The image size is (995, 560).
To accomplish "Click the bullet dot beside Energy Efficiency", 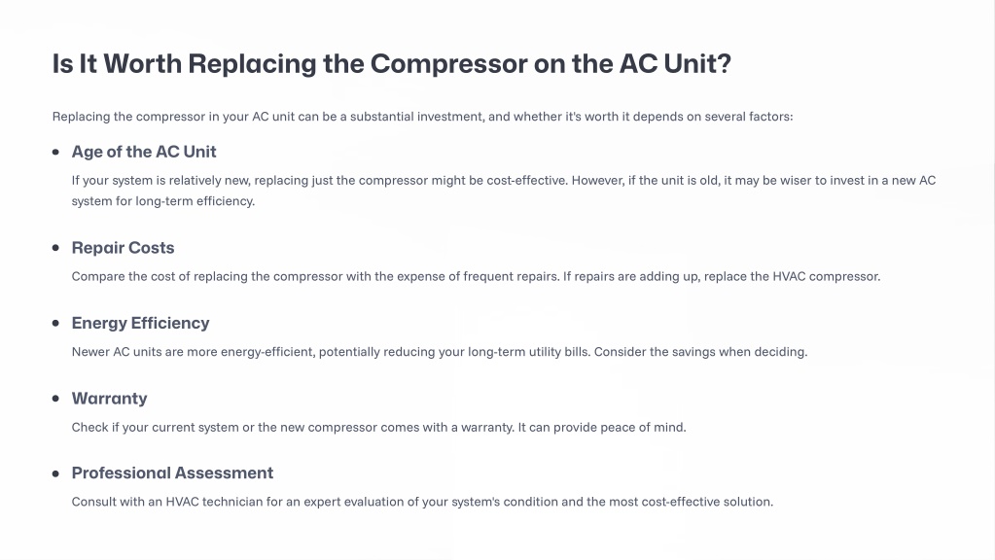I will click(x=55, y=324).
